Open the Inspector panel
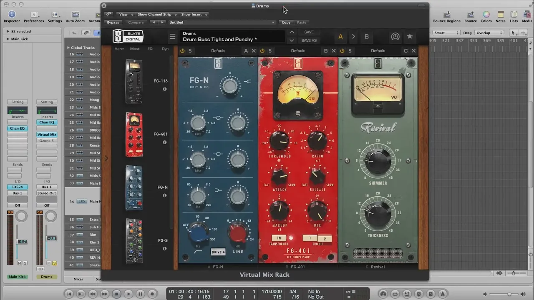Viewport: 534px width, 300px height. (12, 17)
